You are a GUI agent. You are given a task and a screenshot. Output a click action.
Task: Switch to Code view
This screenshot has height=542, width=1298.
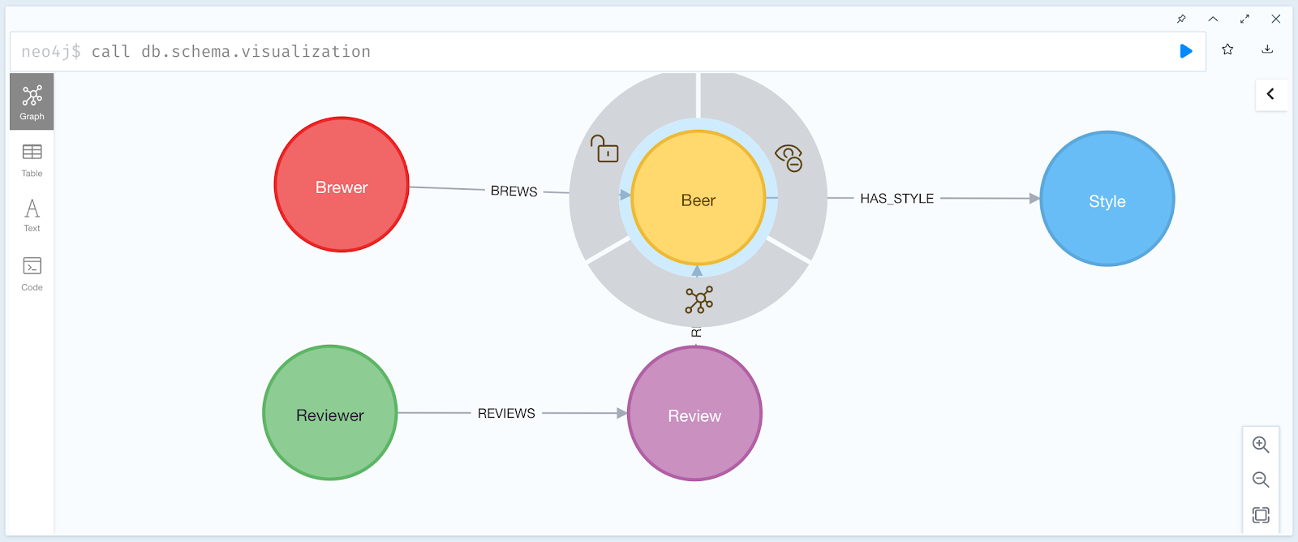pos(32,274)
